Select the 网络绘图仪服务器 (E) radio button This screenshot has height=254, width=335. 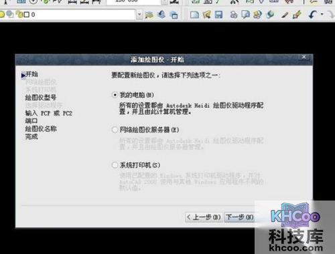(x=115, y=130)
